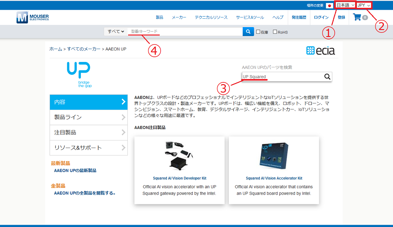Image resolution: width=393 pixels, height=227 pixels.
Task: Open AAEON UPの全製品を閲覧する link
Action: [85, 193]
